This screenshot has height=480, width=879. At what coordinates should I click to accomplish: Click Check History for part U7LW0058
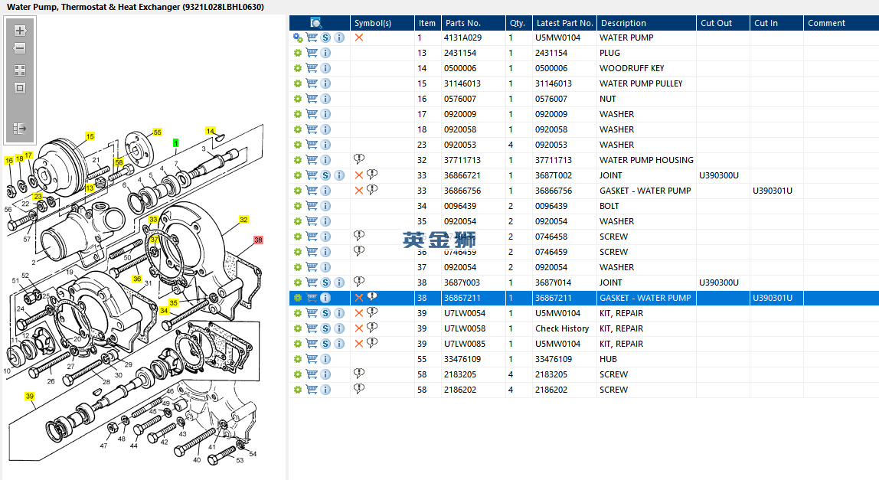tap(561, 328)
